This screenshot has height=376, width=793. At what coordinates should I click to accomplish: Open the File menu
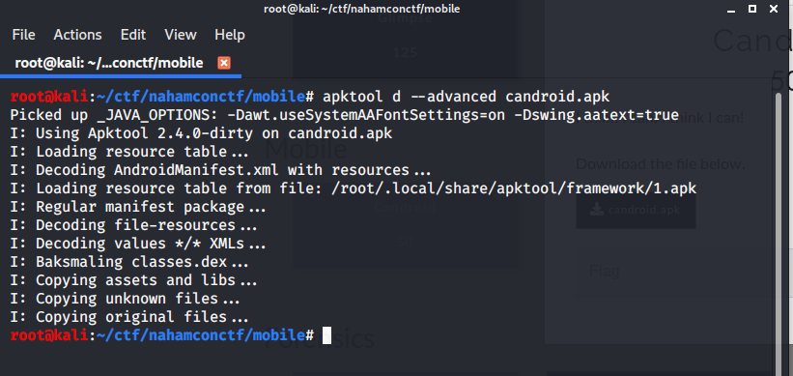click(23, 35)
